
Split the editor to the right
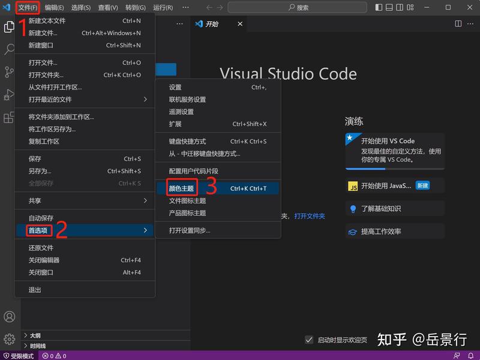(x=458, y=23)
